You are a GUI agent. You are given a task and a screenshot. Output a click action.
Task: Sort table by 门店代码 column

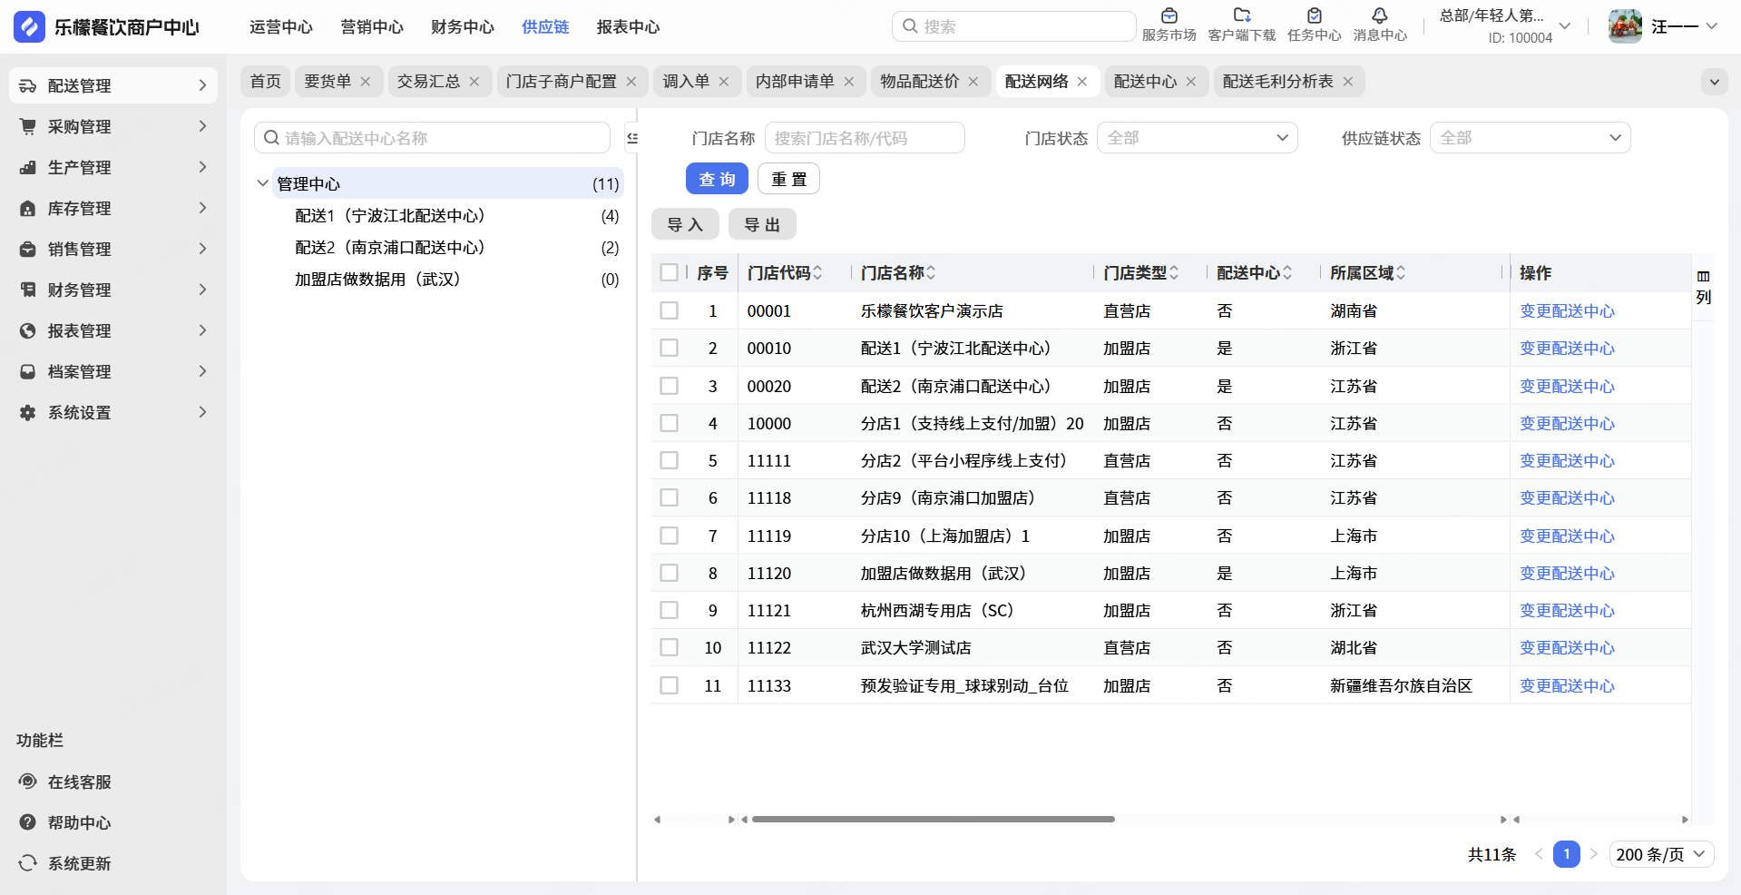point(817,273)
